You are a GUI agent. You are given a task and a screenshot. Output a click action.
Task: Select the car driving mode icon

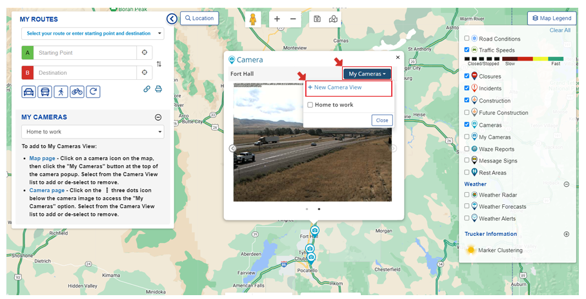[29, 92]
